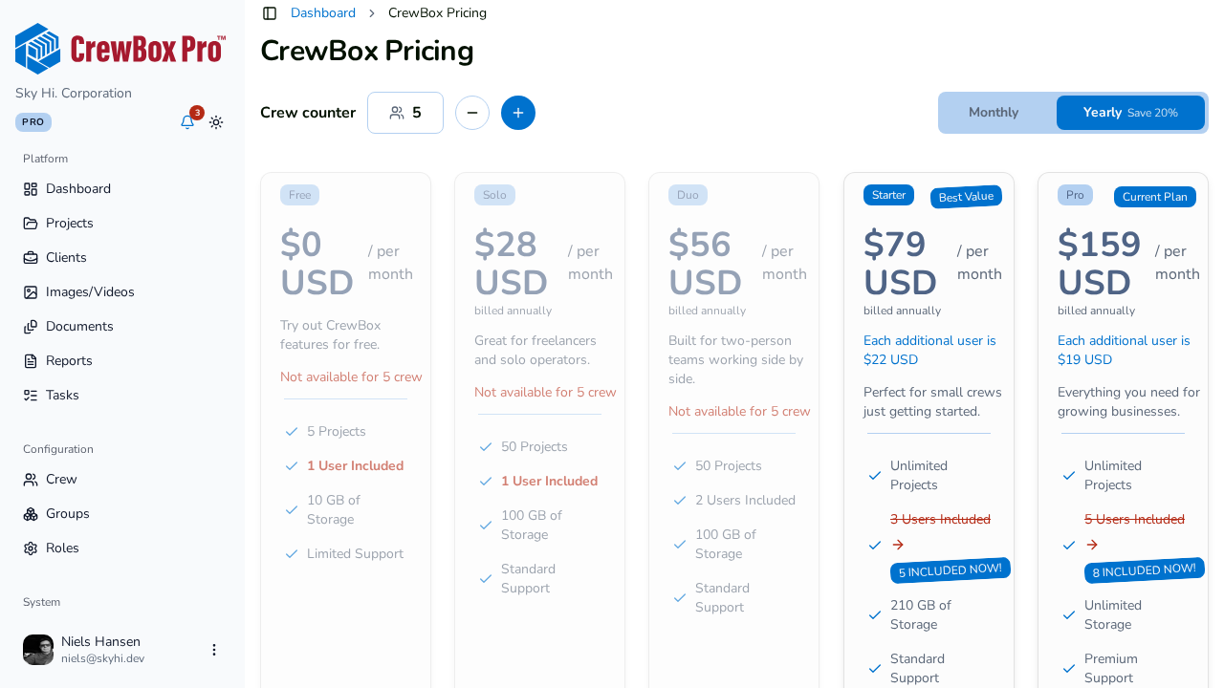Click checkmark beside "Premium Support"
Screen dimensions: 1224x688
pyautogui.click(x=1069, y=669)
